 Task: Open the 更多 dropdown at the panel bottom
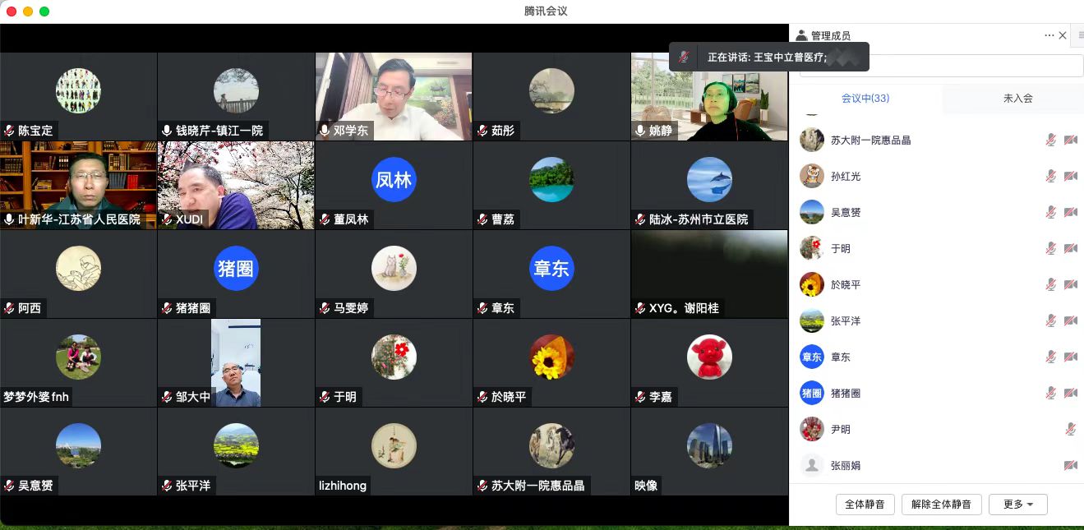click(x=1018, y=504)
